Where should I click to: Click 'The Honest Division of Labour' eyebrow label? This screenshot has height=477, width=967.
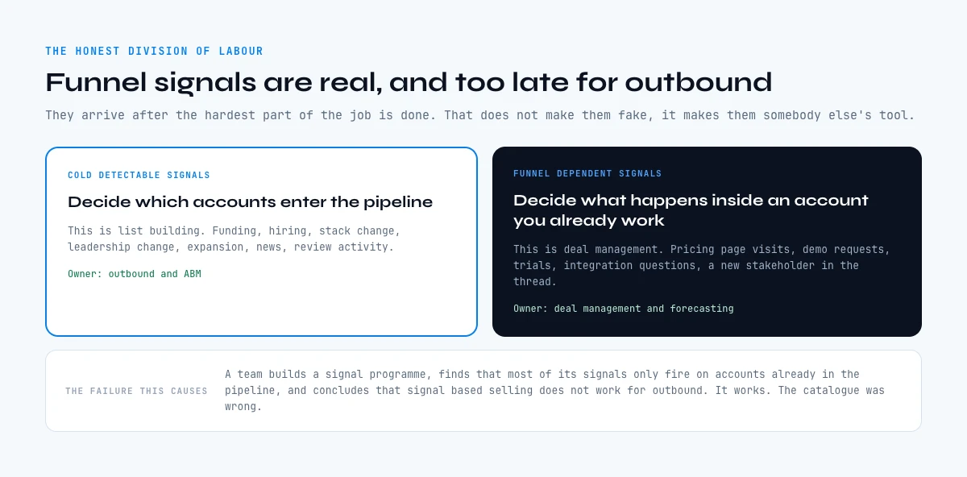tap(154, 51)
